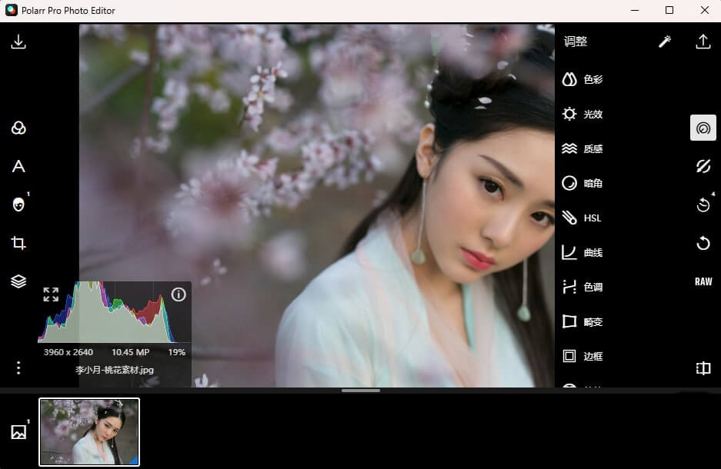Click the 10.45 MP resolution text

coord(131,352)
